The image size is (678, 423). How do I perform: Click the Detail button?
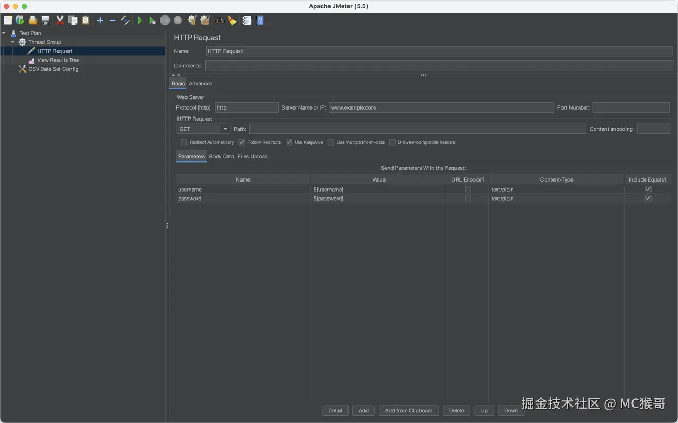tap(335, 411)
